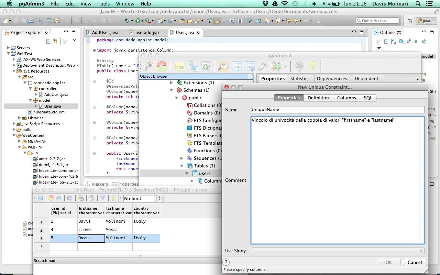Collapse the Tables (1) node
This screenshot has width=440, height=275.
point(182,166)
